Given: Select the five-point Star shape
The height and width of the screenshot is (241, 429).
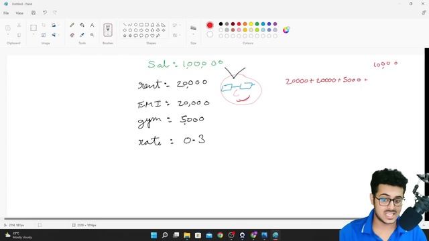Looking at the screenshot, I should coord(125,35).
